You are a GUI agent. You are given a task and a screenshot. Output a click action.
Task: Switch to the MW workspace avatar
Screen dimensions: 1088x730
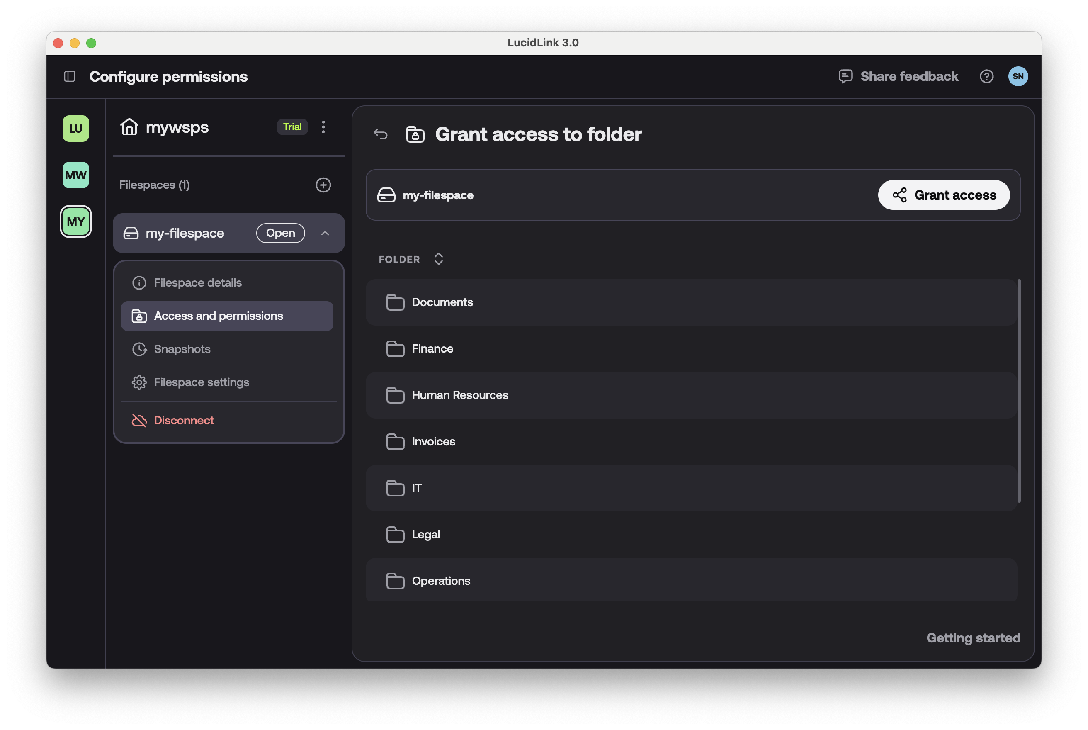76,175
